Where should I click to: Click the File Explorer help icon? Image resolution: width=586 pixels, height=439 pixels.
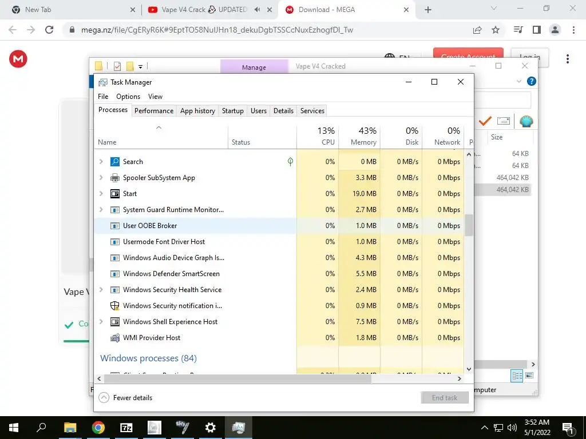(x=532, y=81)
